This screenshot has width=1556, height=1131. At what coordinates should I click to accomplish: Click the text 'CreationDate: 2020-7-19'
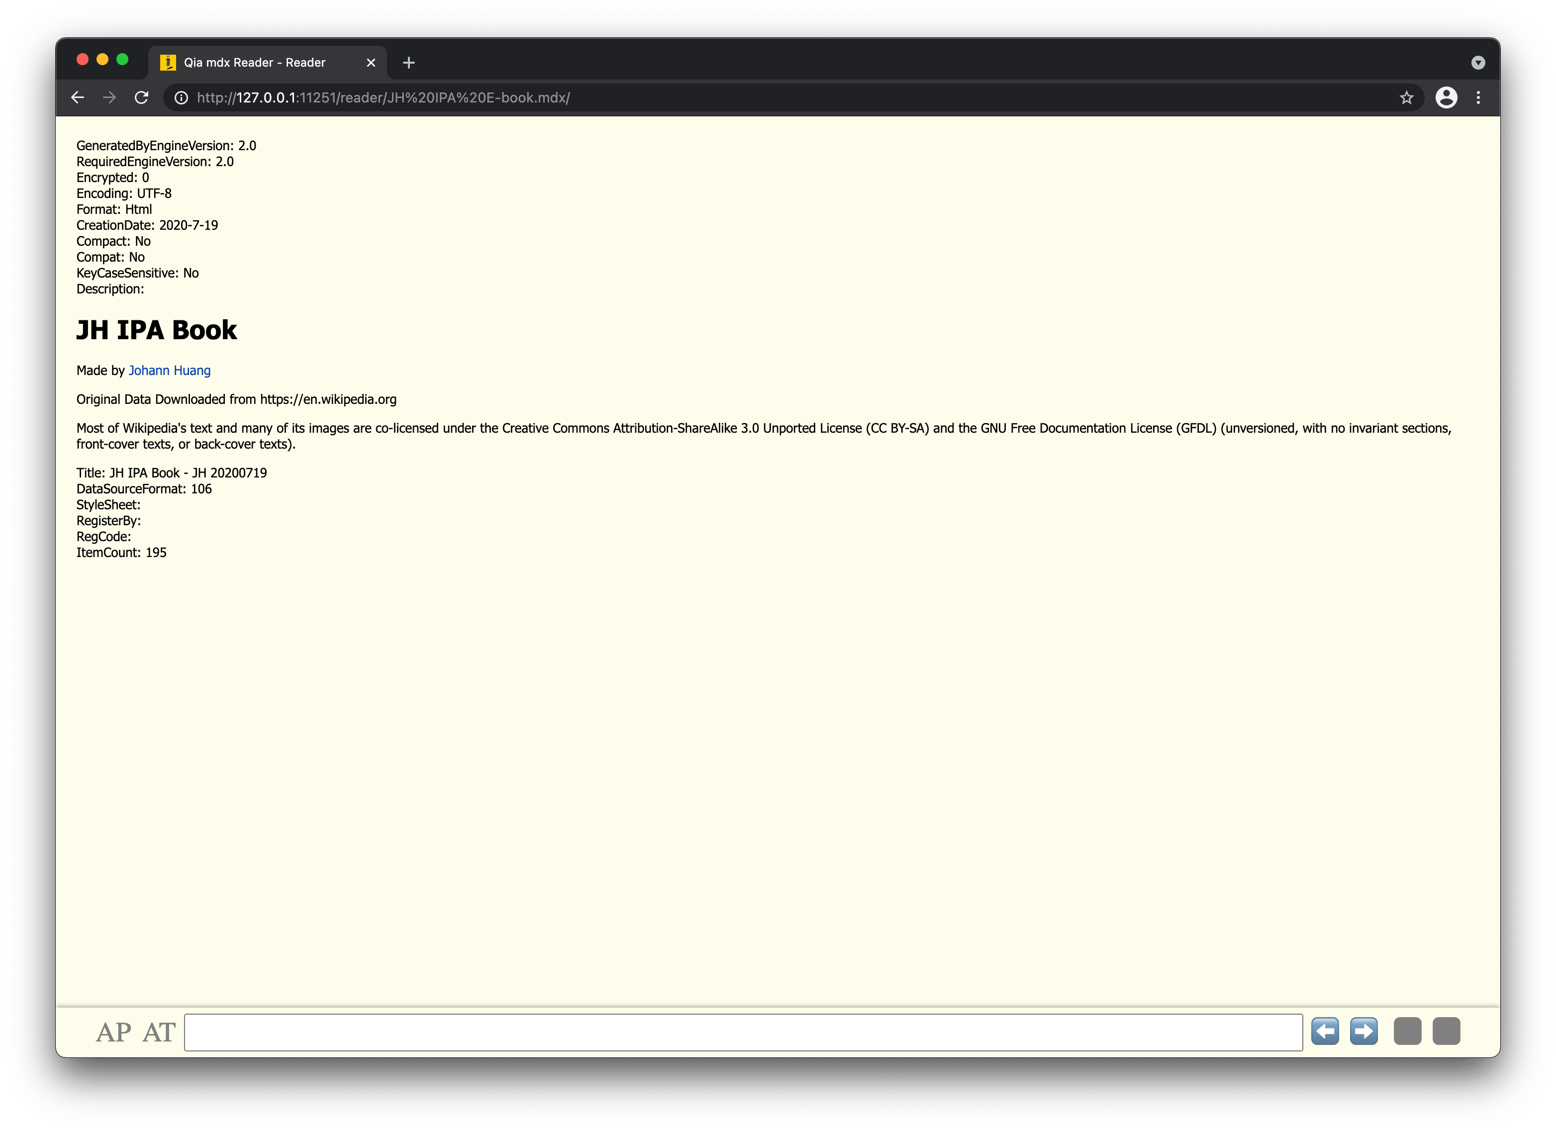click(x=147, y=226)
